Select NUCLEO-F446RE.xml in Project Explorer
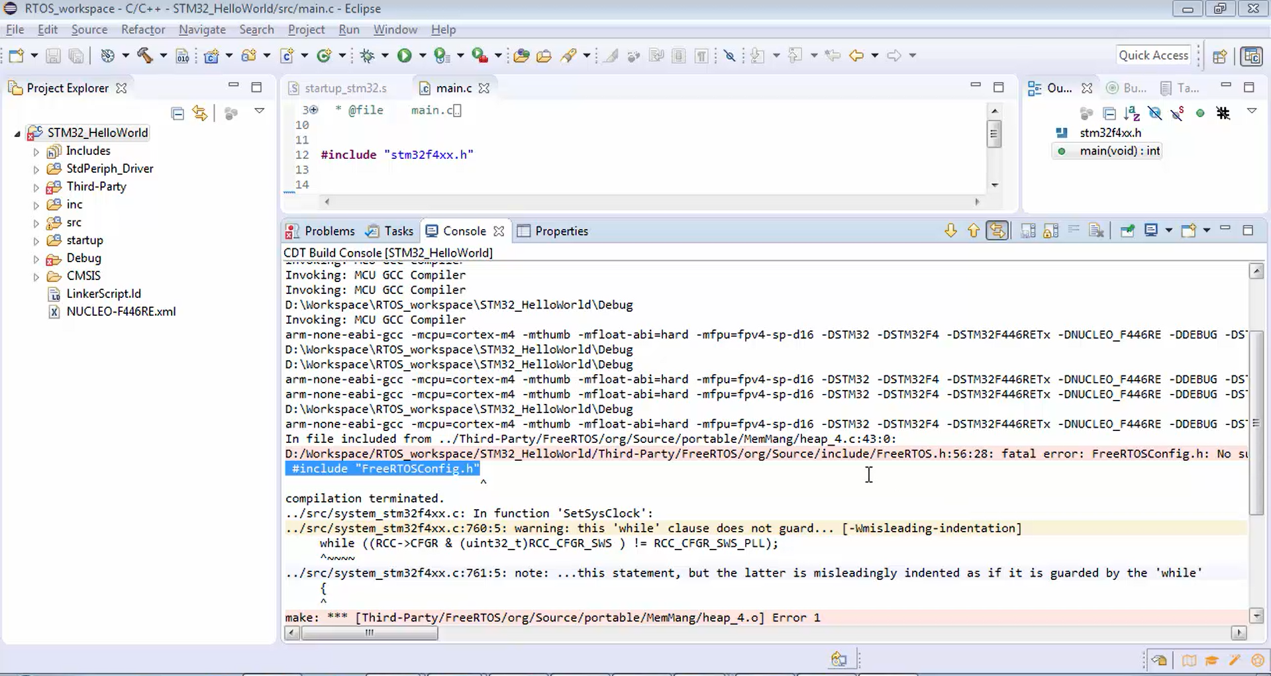Image resolution: width=1271 pixels, height=676 pixels. (x=121, y=312)
